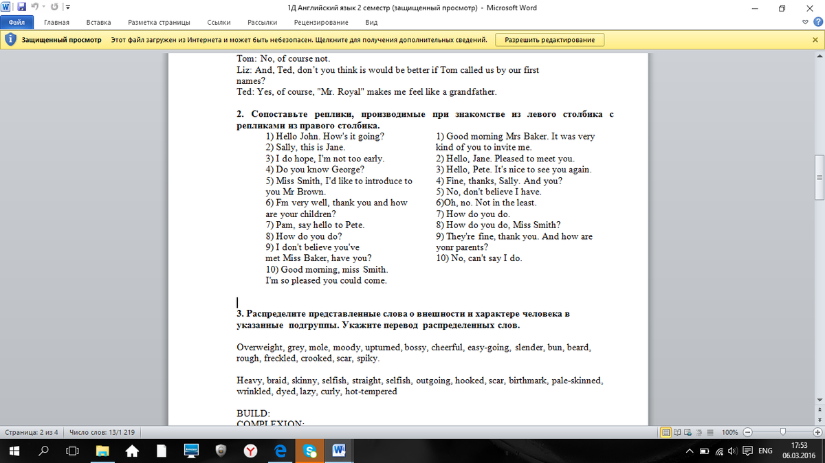Image resolution: width=825 pixels, height=463 pixels.
Task: Launch Microsoft Edge from taskbar
Action: point(280,451)
